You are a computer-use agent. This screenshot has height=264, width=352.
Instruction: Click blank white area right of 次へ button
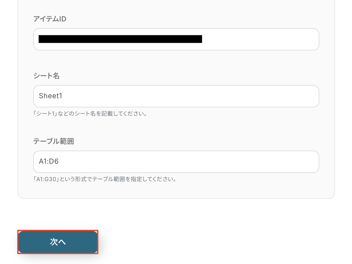(201, 242)
